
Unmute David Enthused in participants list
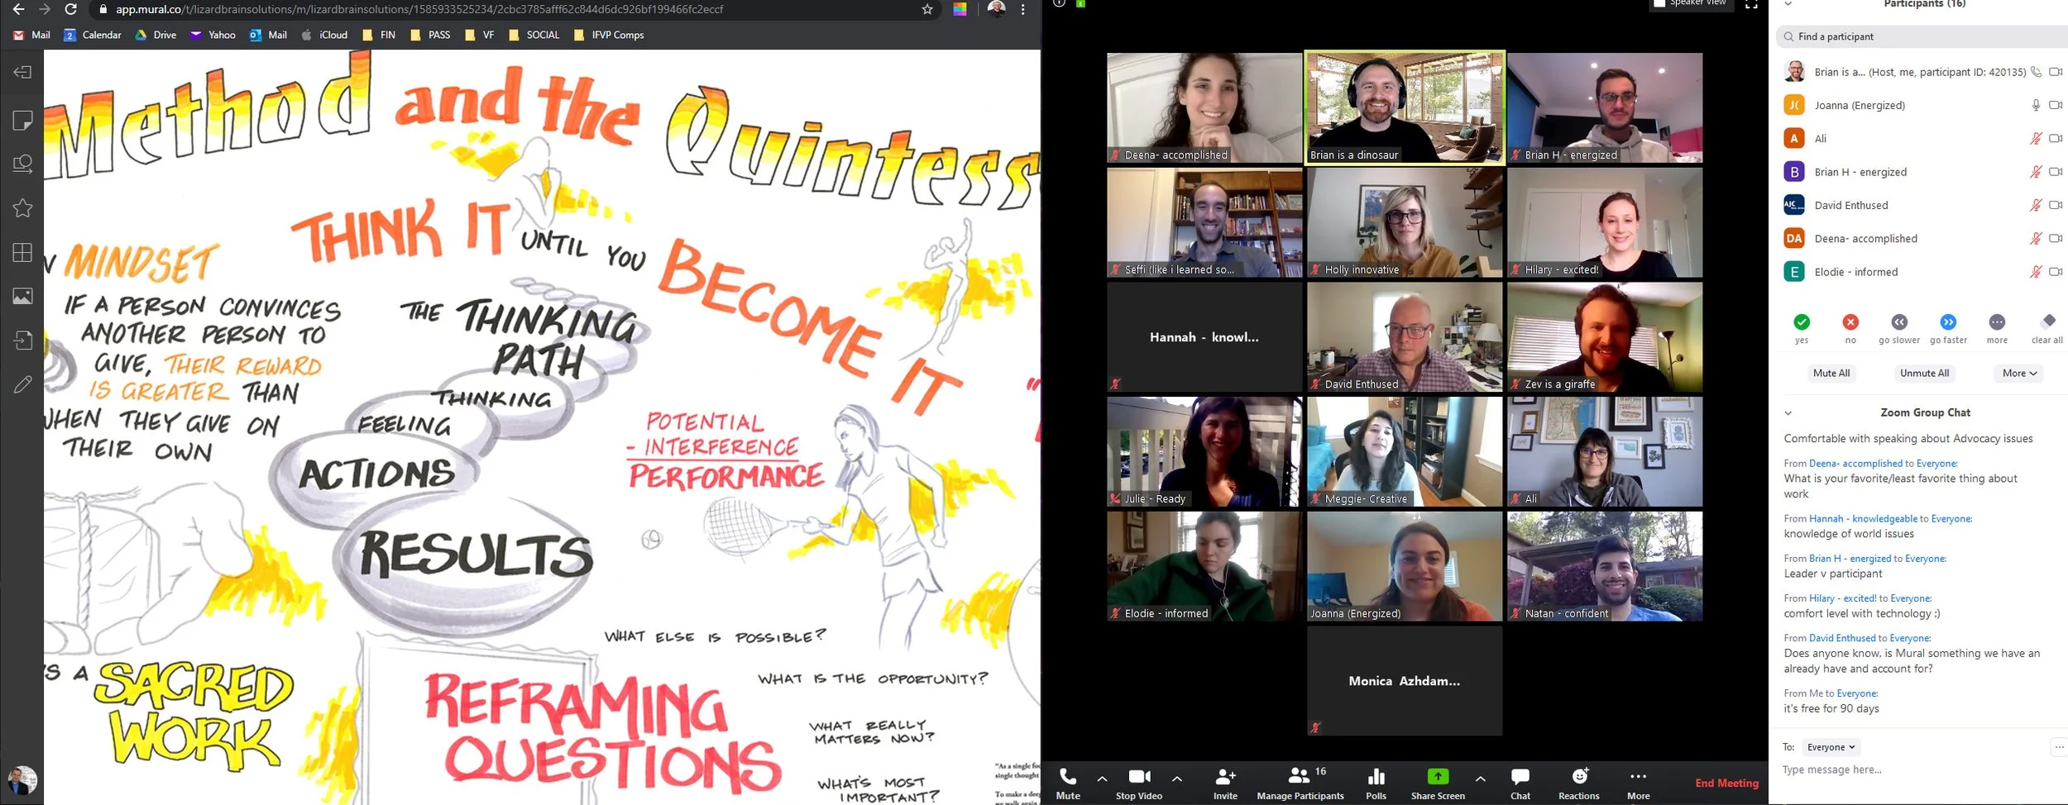pyautogui.click(x=2036, y=205)
